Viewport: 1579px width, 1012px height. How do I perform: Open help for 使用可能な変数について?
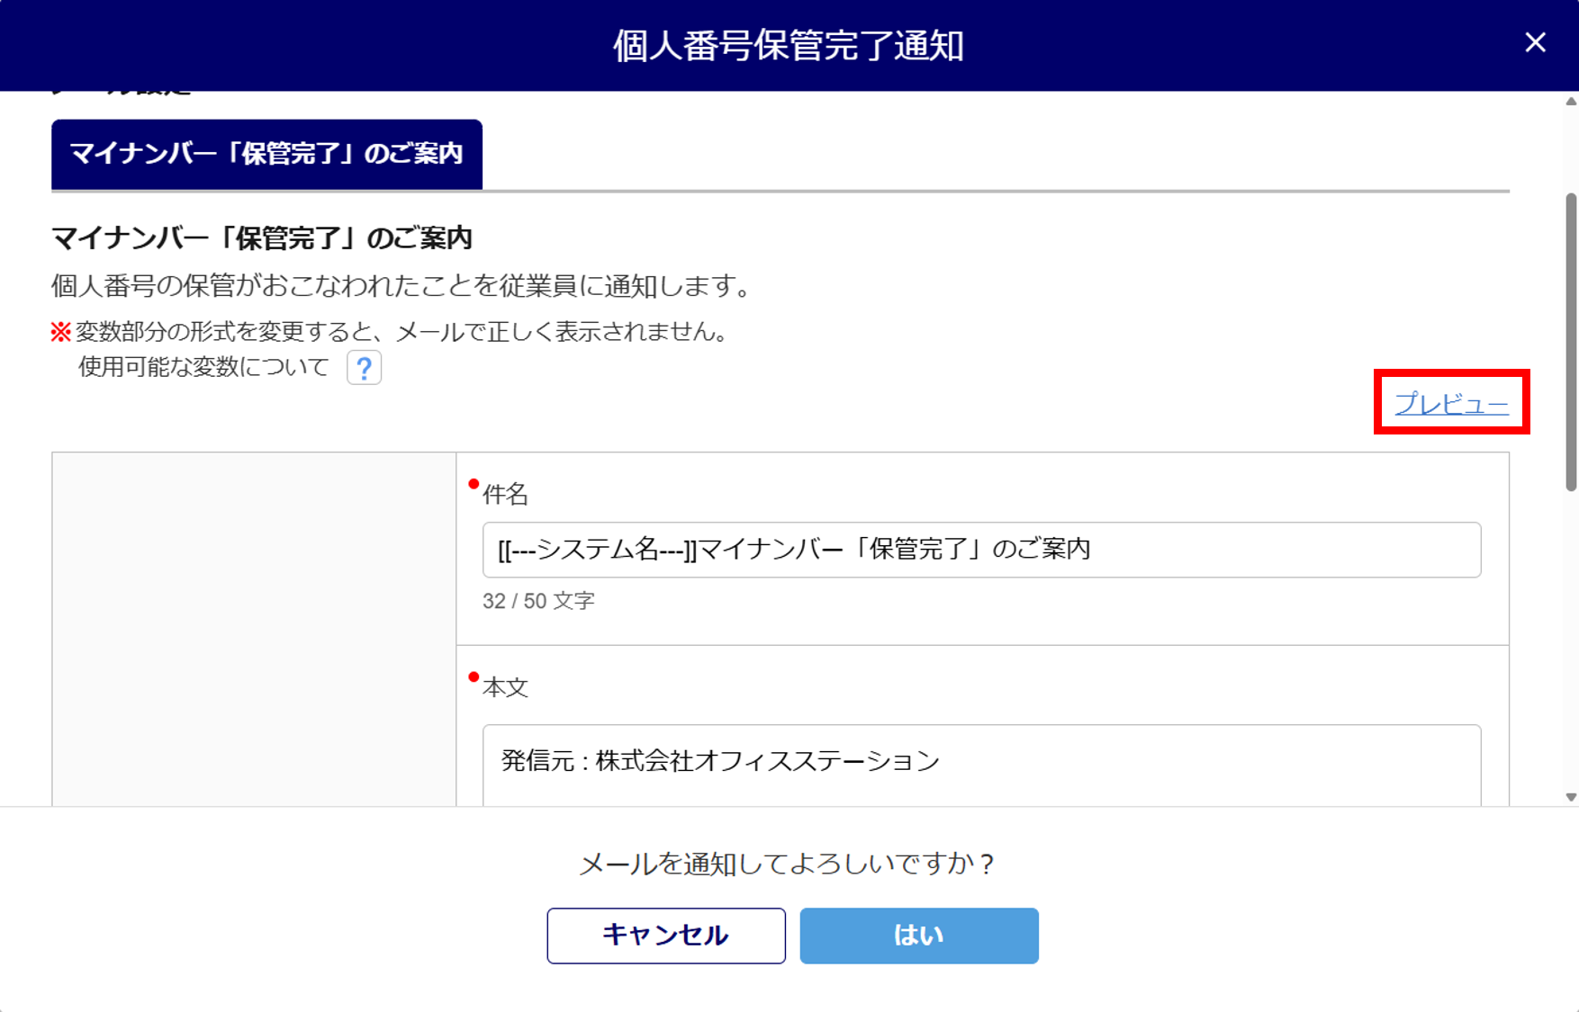tap(364, 368)
